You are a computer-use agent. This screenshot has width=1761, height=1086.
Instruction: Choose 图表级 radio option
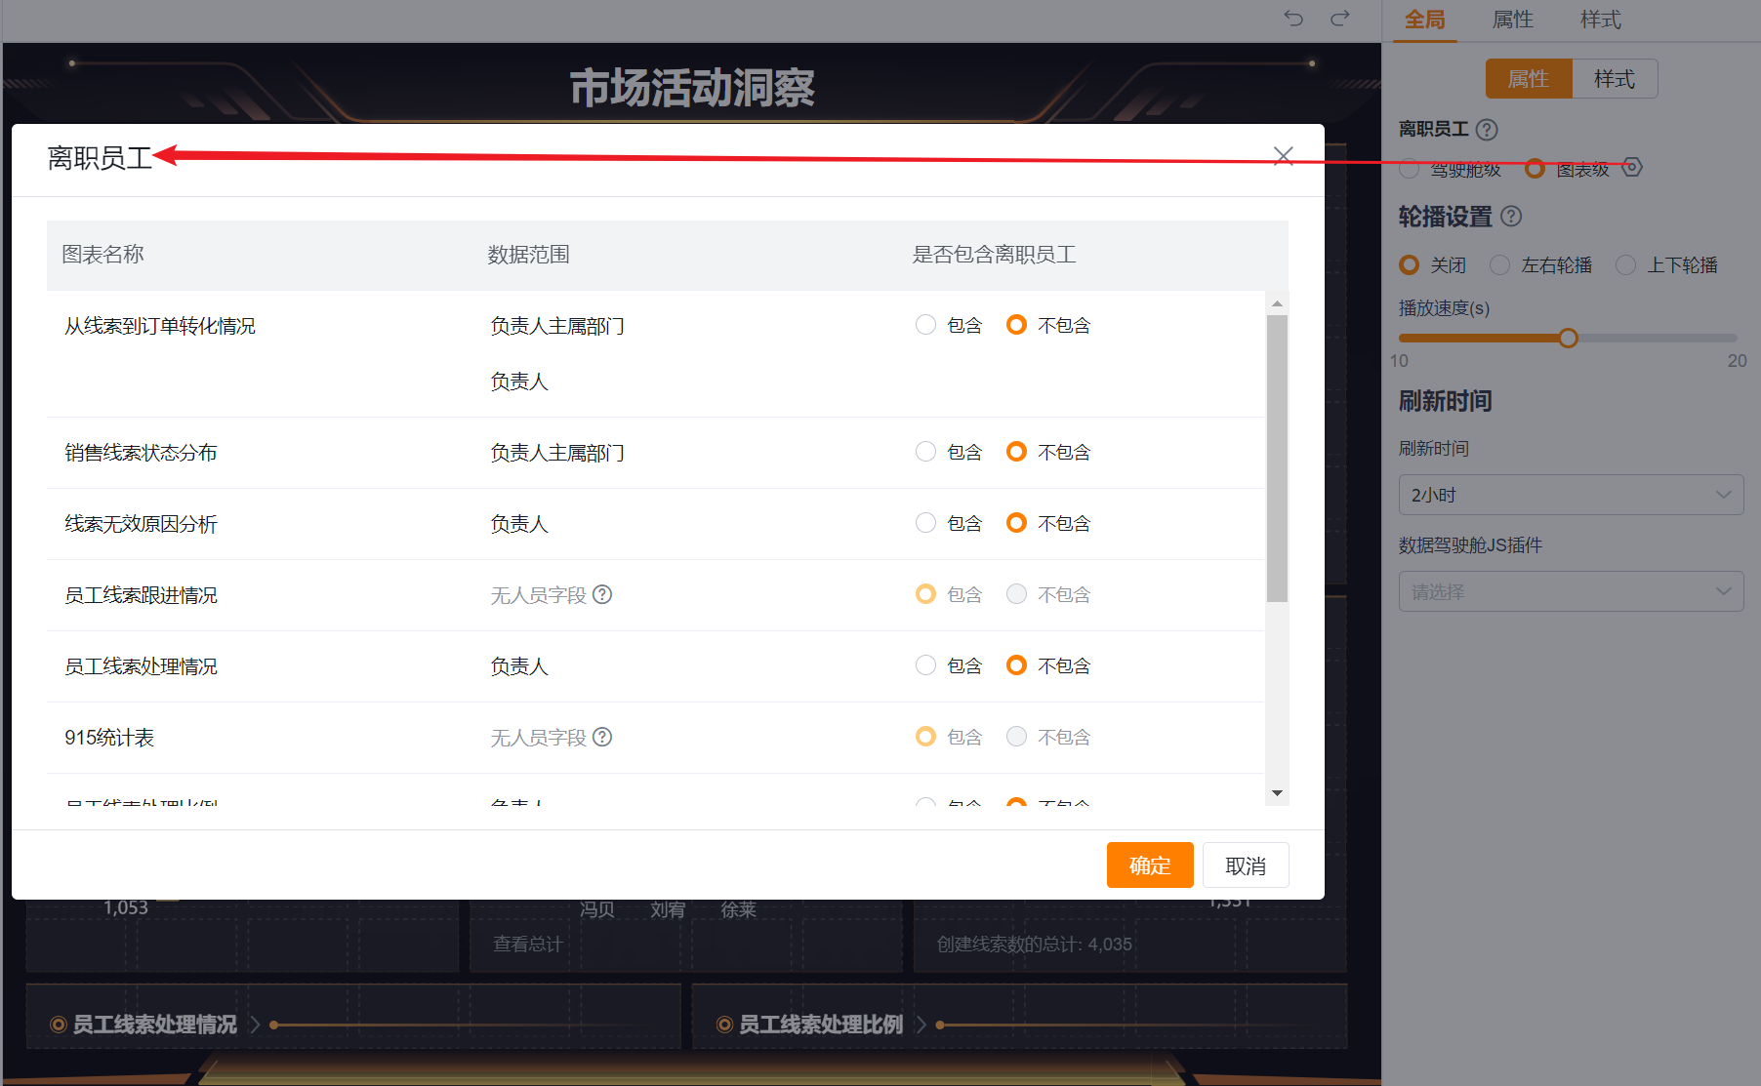(1535, 169)
